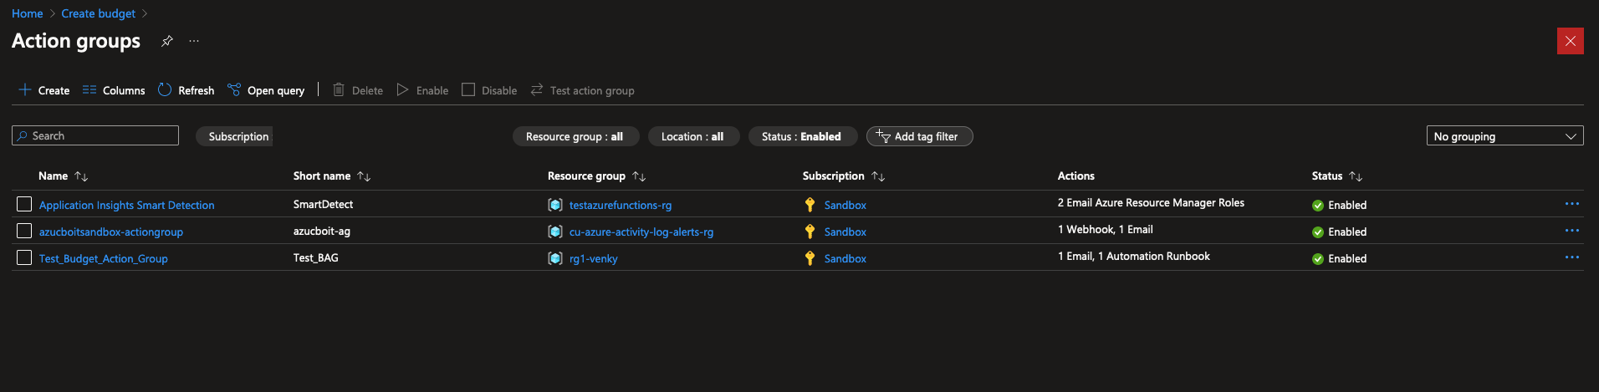1599x392 pixels.
Task: Click the SmartDetect short name cell
Action: click(324, 204)
